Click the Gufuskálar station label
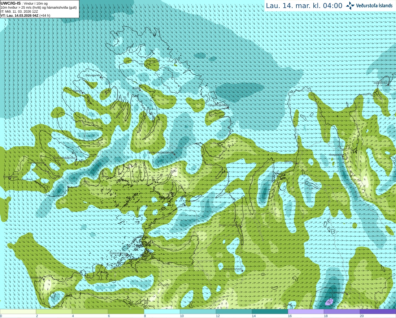 tap(36, 277)
